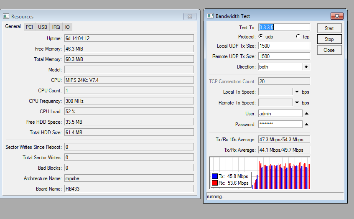Screen dimensions: 354x219
Task: Click the Bandwidth Test window title icon
Action: point(210,16)
